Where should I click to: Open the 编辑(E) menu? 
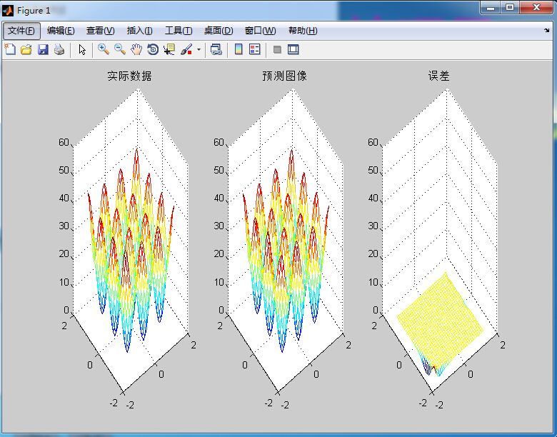pyautogui.click(x=61, y=31)
